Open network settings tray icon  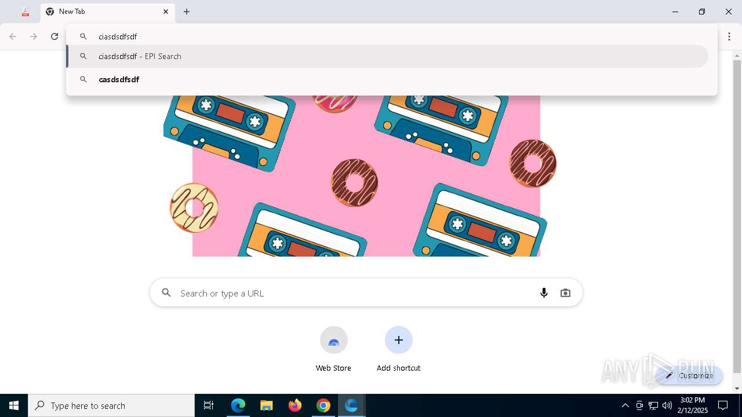click(x=653, y=405)
